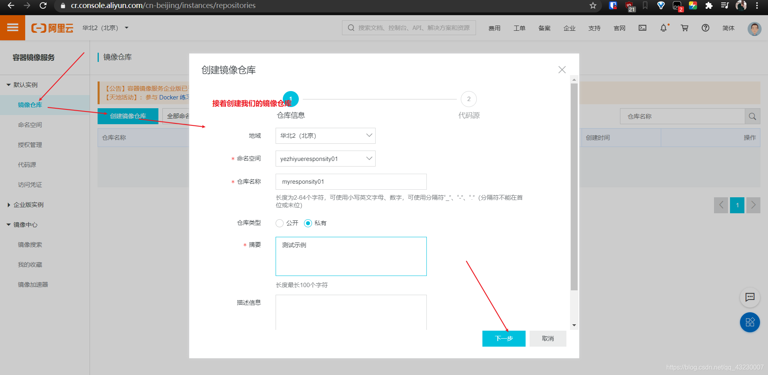Open the 支持 menu in header
The height and width of the screenshot is (375, 768).
594,28
